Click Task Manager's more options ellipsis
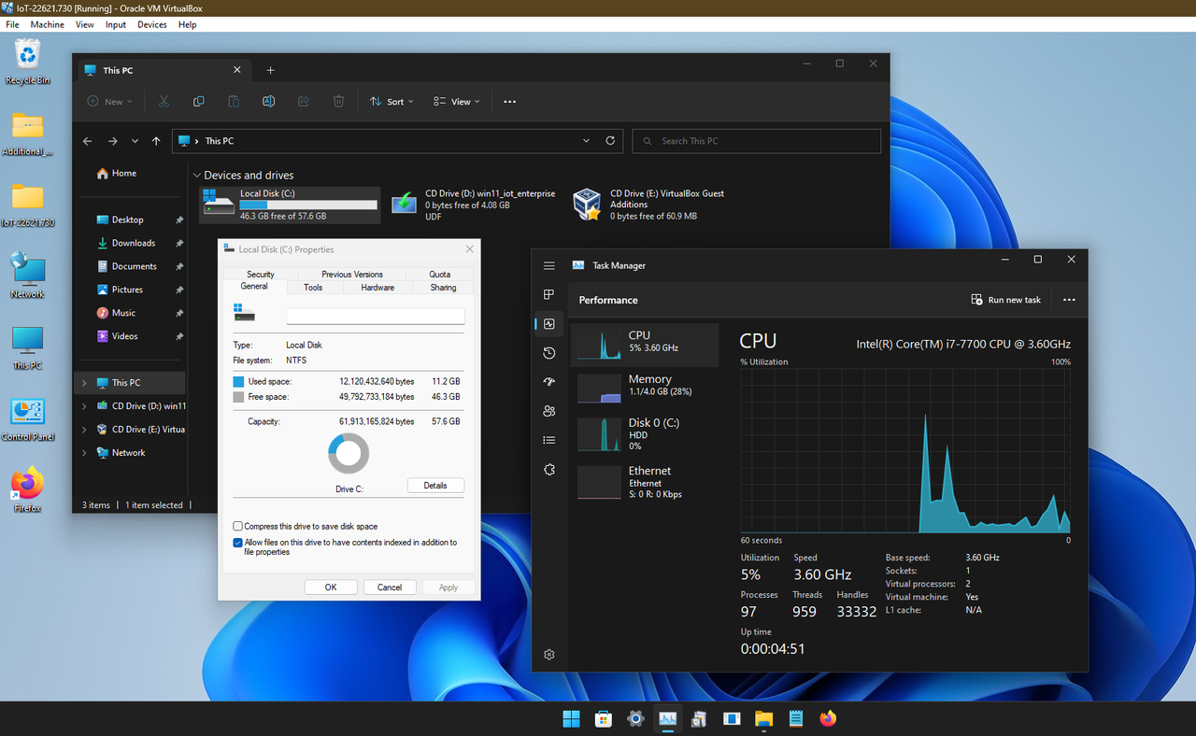 [1069, 300]
